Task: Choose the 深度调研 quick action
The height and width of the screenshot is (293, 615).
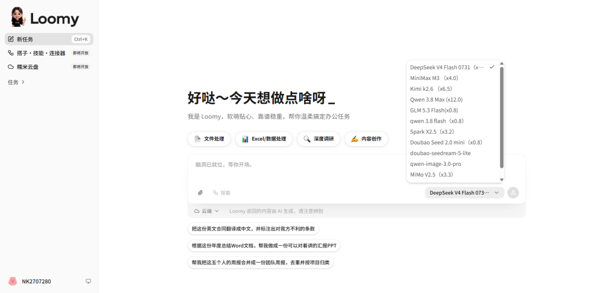Action: point(318,139)
